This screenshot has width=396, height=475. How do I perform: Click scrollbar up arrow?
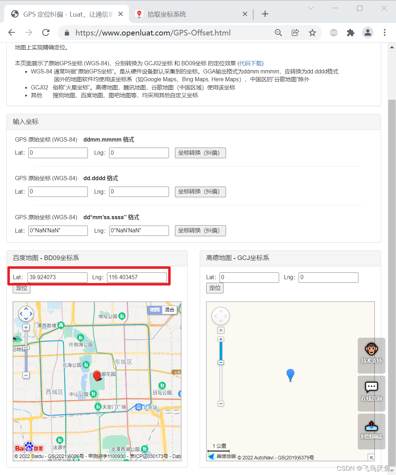click(x=392, y=47)
